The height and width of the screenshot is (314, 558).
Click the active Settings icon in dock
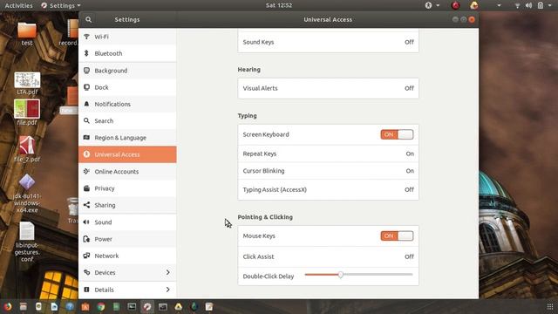pos(147,306)
